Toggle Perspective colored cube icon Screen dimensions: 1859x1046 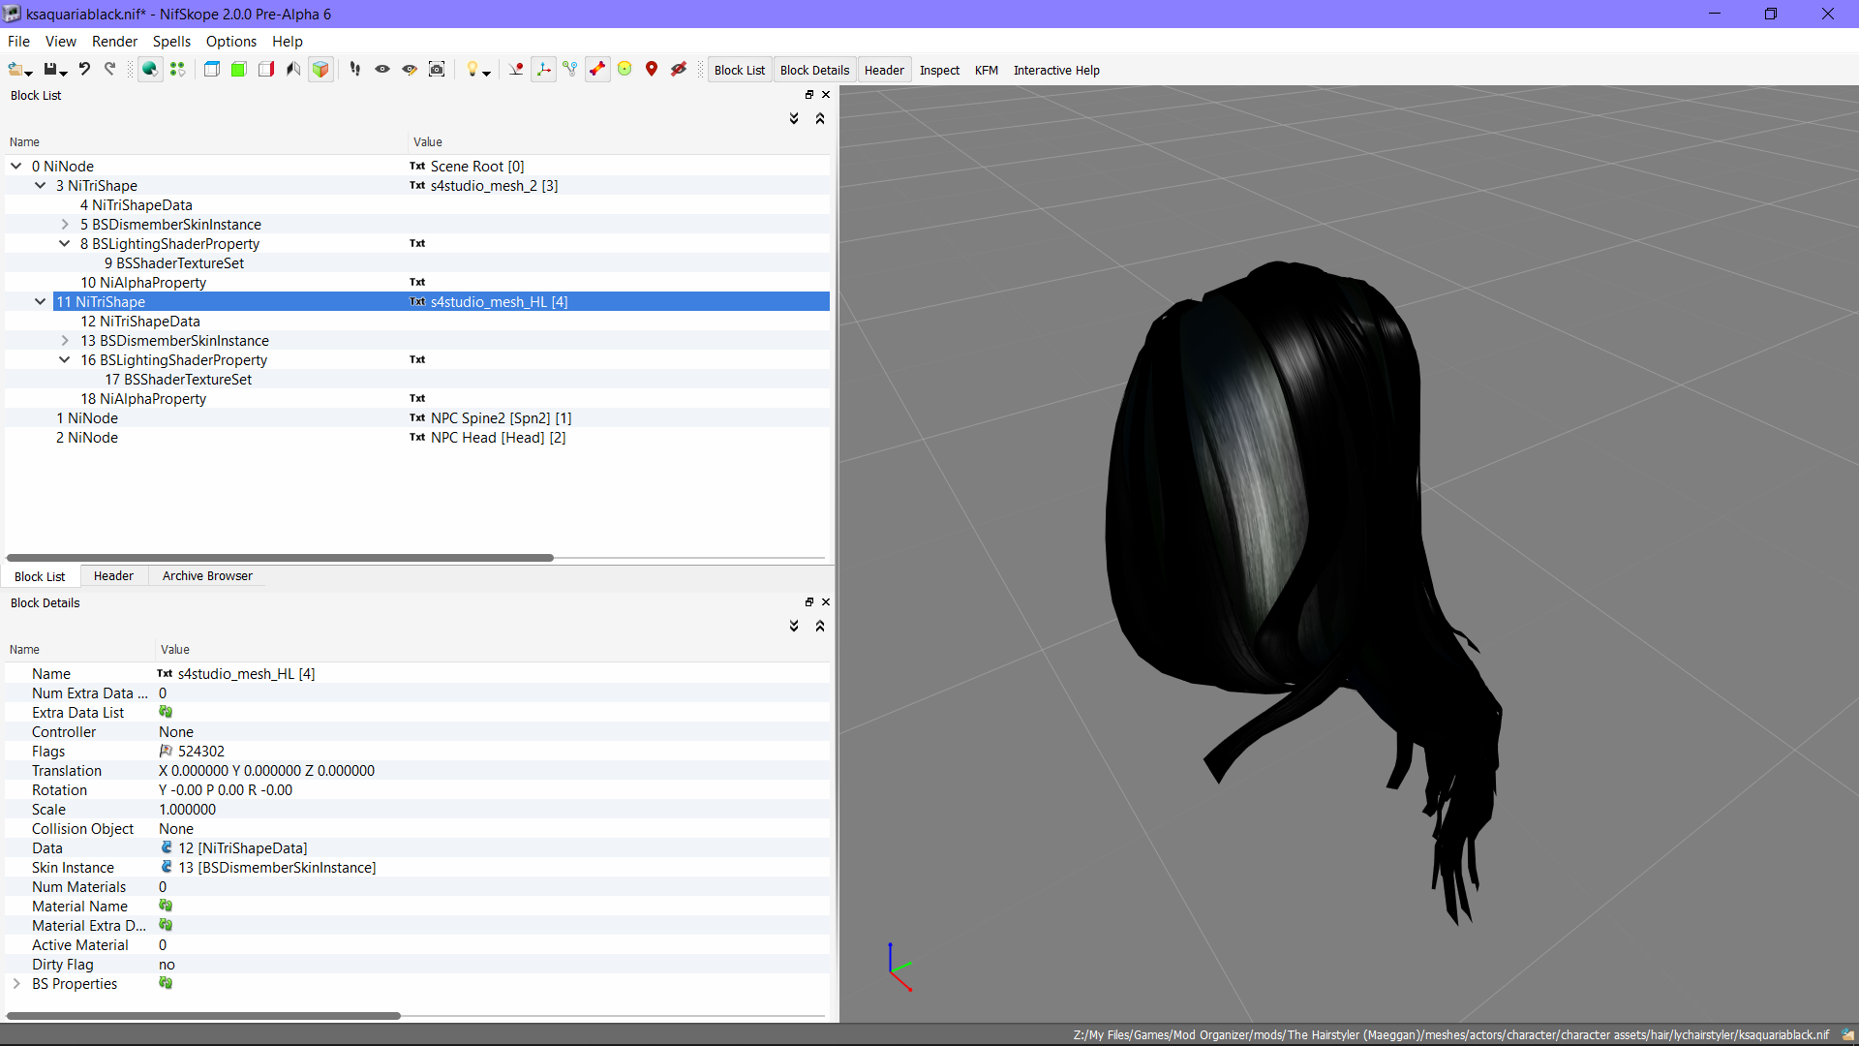[320, 69]
